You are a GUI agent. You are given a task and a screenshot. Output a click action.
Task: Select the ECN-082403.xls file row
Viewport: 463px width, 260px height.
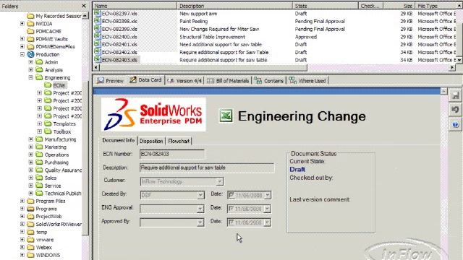[x=275, y=60]
